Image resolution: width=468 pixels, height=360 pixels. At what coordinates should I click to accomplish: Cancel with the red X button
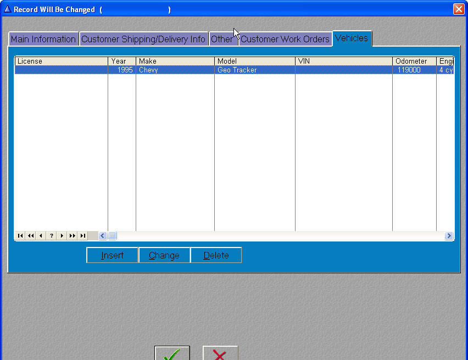[220, 353]
